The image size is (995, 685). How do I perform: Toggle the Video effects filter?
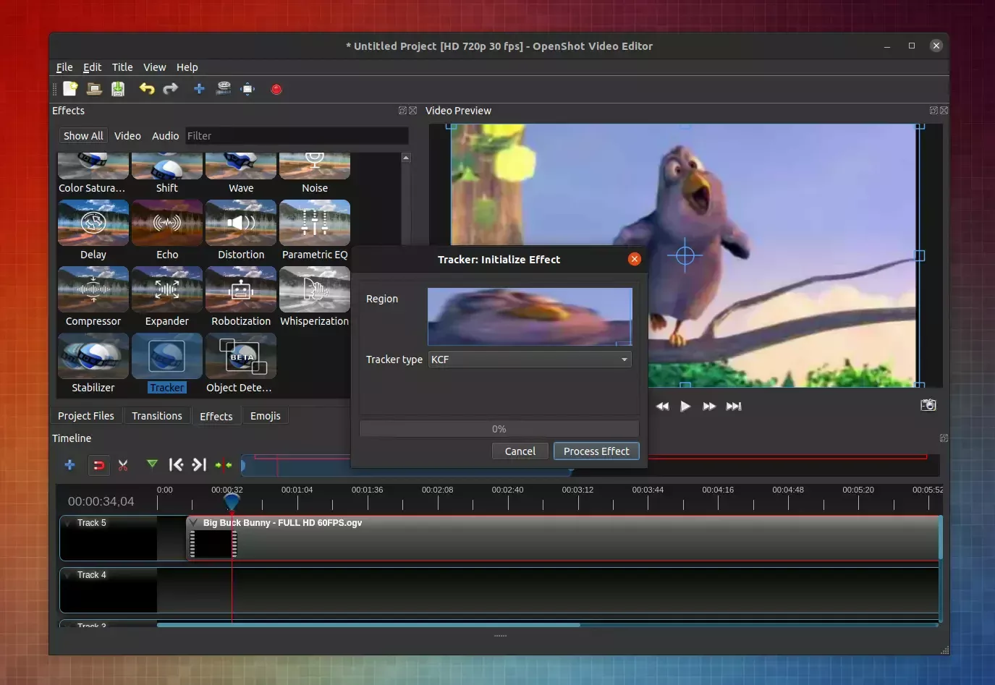[127, 135]
